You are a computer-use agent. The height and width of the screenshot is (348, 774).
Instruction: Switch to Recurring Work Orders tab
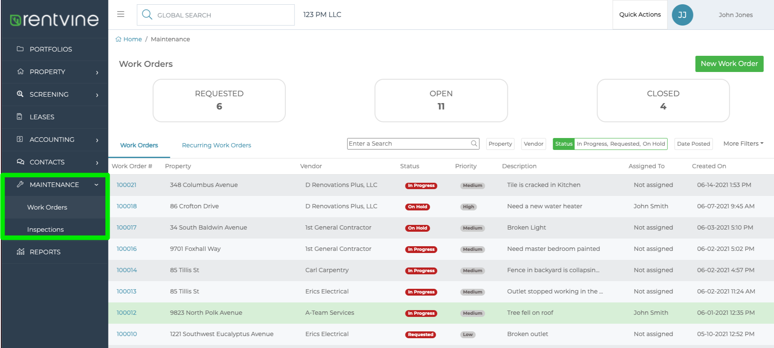216,145
